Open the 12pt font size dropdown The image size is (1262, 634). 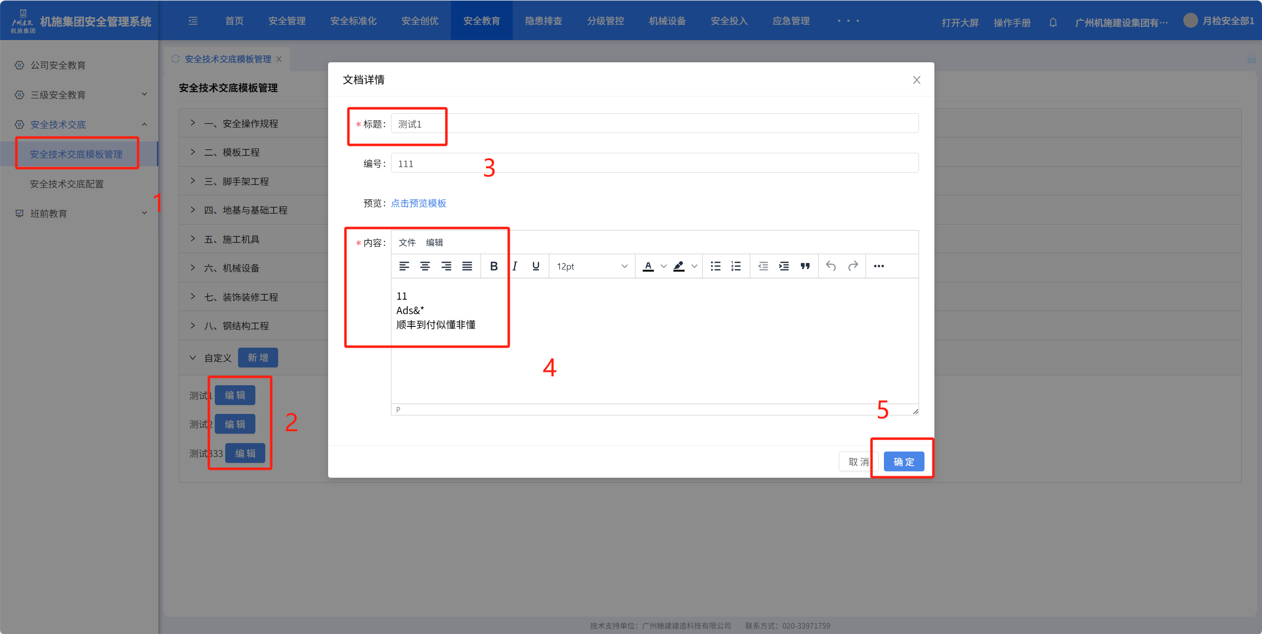[591, 266]
